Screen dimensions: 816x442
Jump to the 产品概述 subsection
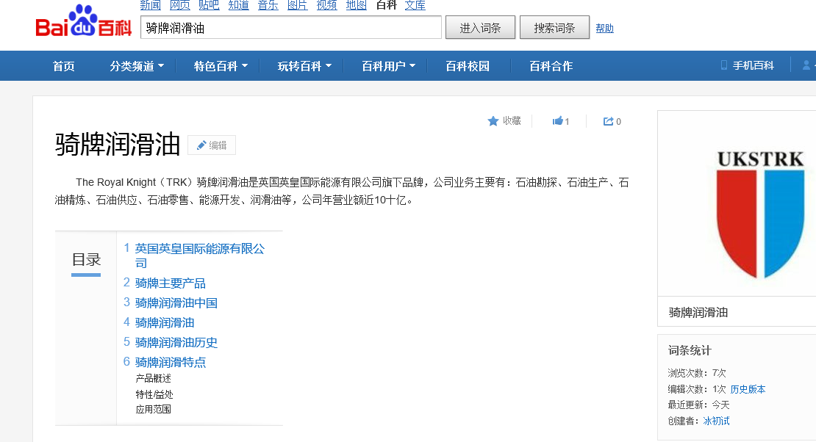coord(153,379)
